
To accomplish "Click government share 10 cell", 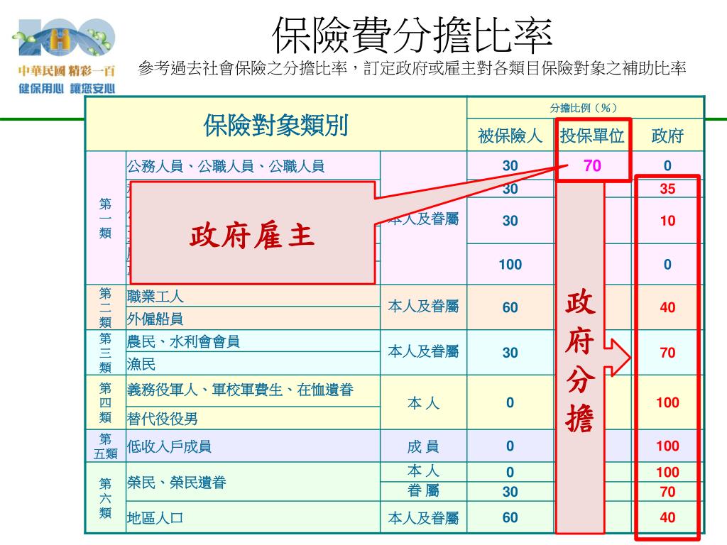I will [667, 221].
